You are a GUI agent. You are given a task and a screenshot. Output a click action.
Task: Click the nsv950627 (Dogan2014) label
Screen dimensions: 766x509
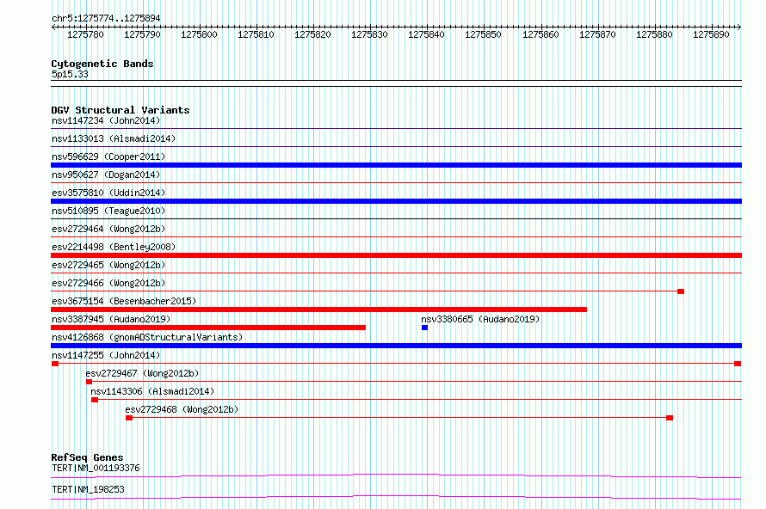pyautogui.click(x=106, y=175)
